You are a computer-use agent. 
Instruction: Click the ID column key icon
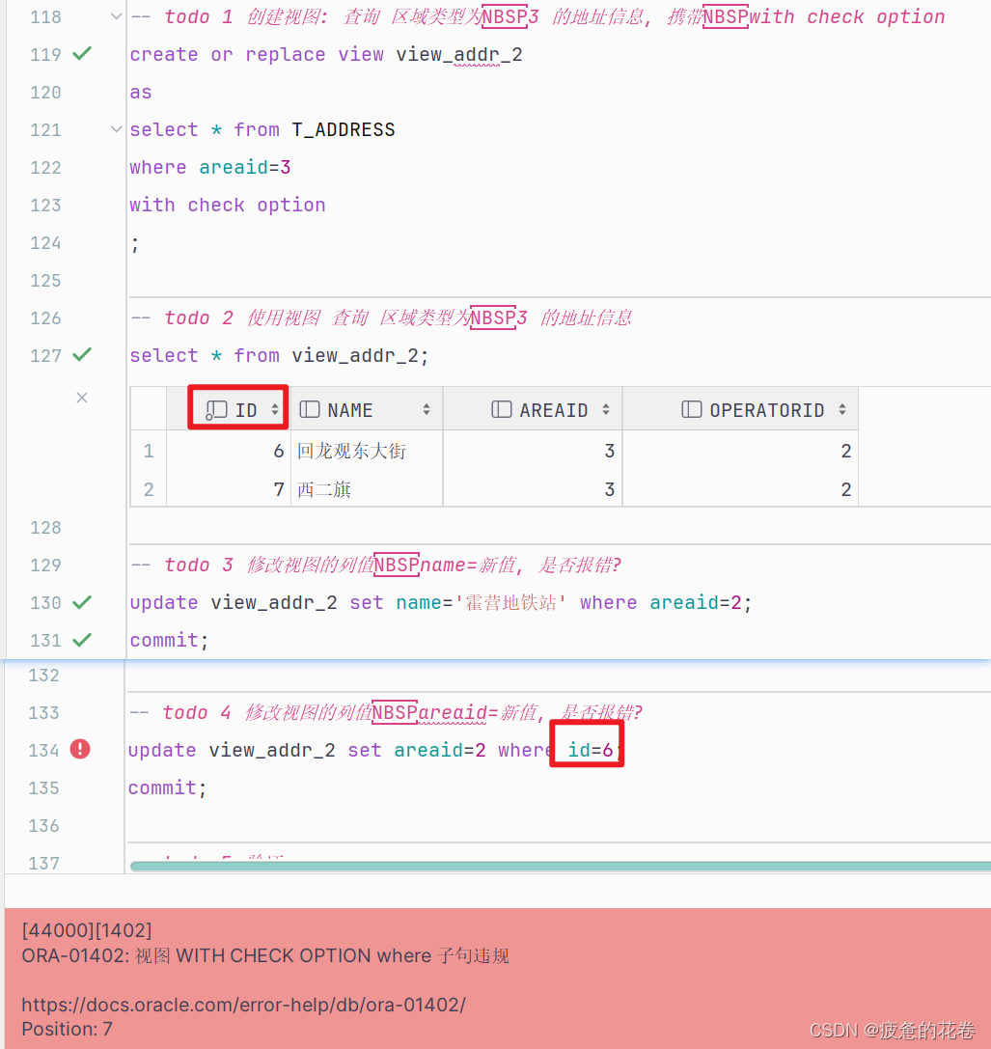coord(215,410)
